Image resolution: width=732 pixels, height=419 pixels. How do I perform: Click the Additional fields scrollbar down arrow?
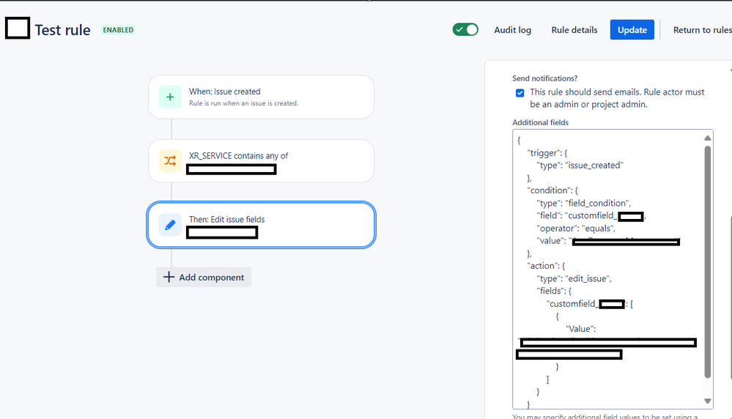click(708, 401)
